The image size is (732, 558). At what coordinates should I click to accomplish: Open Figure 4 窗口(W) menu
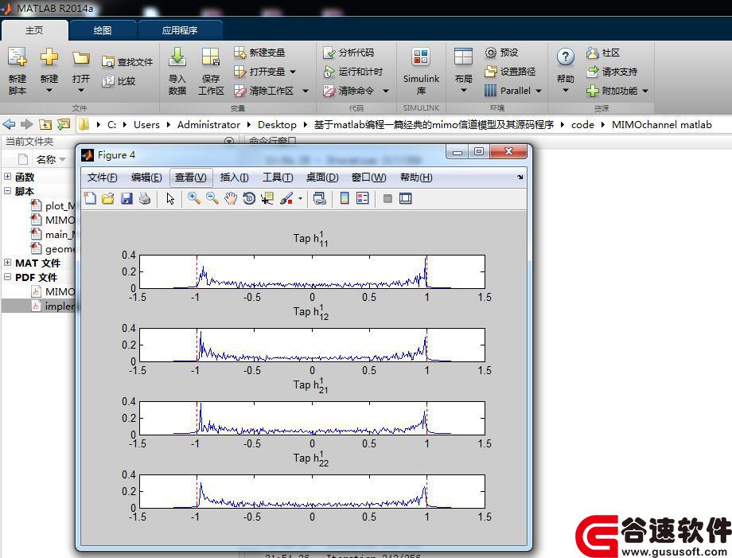[x=368, y=178]
